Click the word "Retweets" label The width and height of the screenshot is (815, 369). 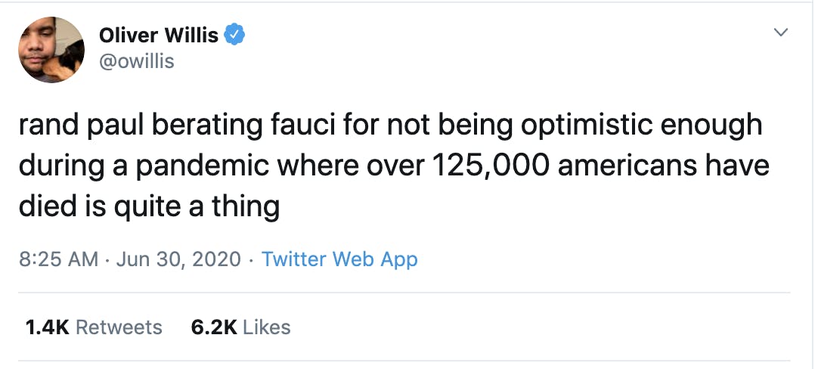tap(119, 327)
